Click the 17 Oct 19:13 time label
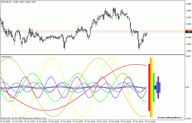 (x=90, y=122)
